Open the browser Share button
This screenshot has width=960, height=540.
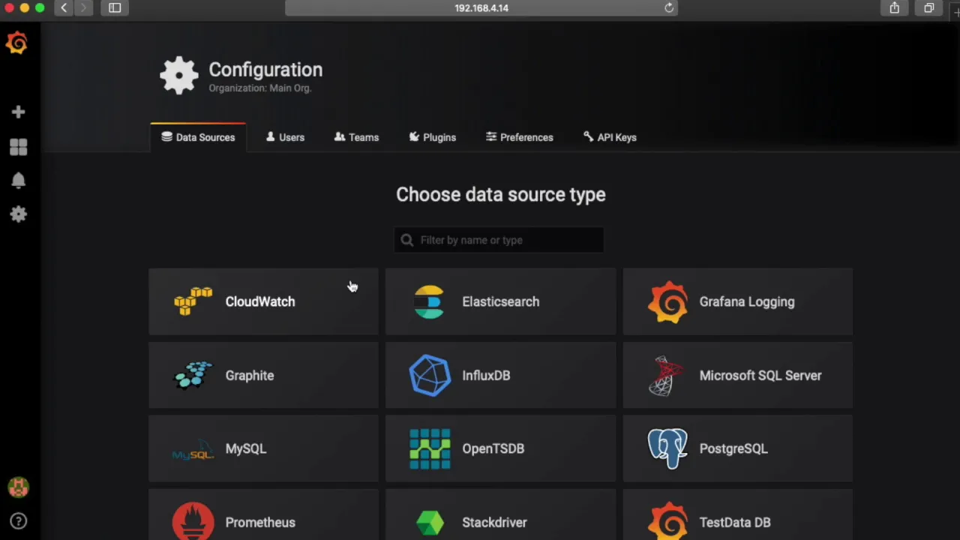click(894, 8)
